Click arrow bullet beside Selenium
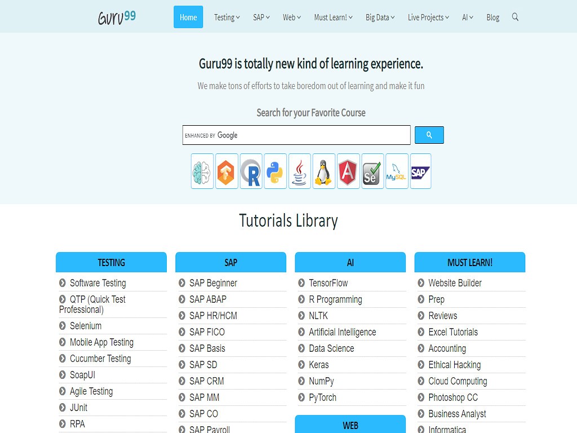This screenshot has width=577, height=433. (62, 325)
